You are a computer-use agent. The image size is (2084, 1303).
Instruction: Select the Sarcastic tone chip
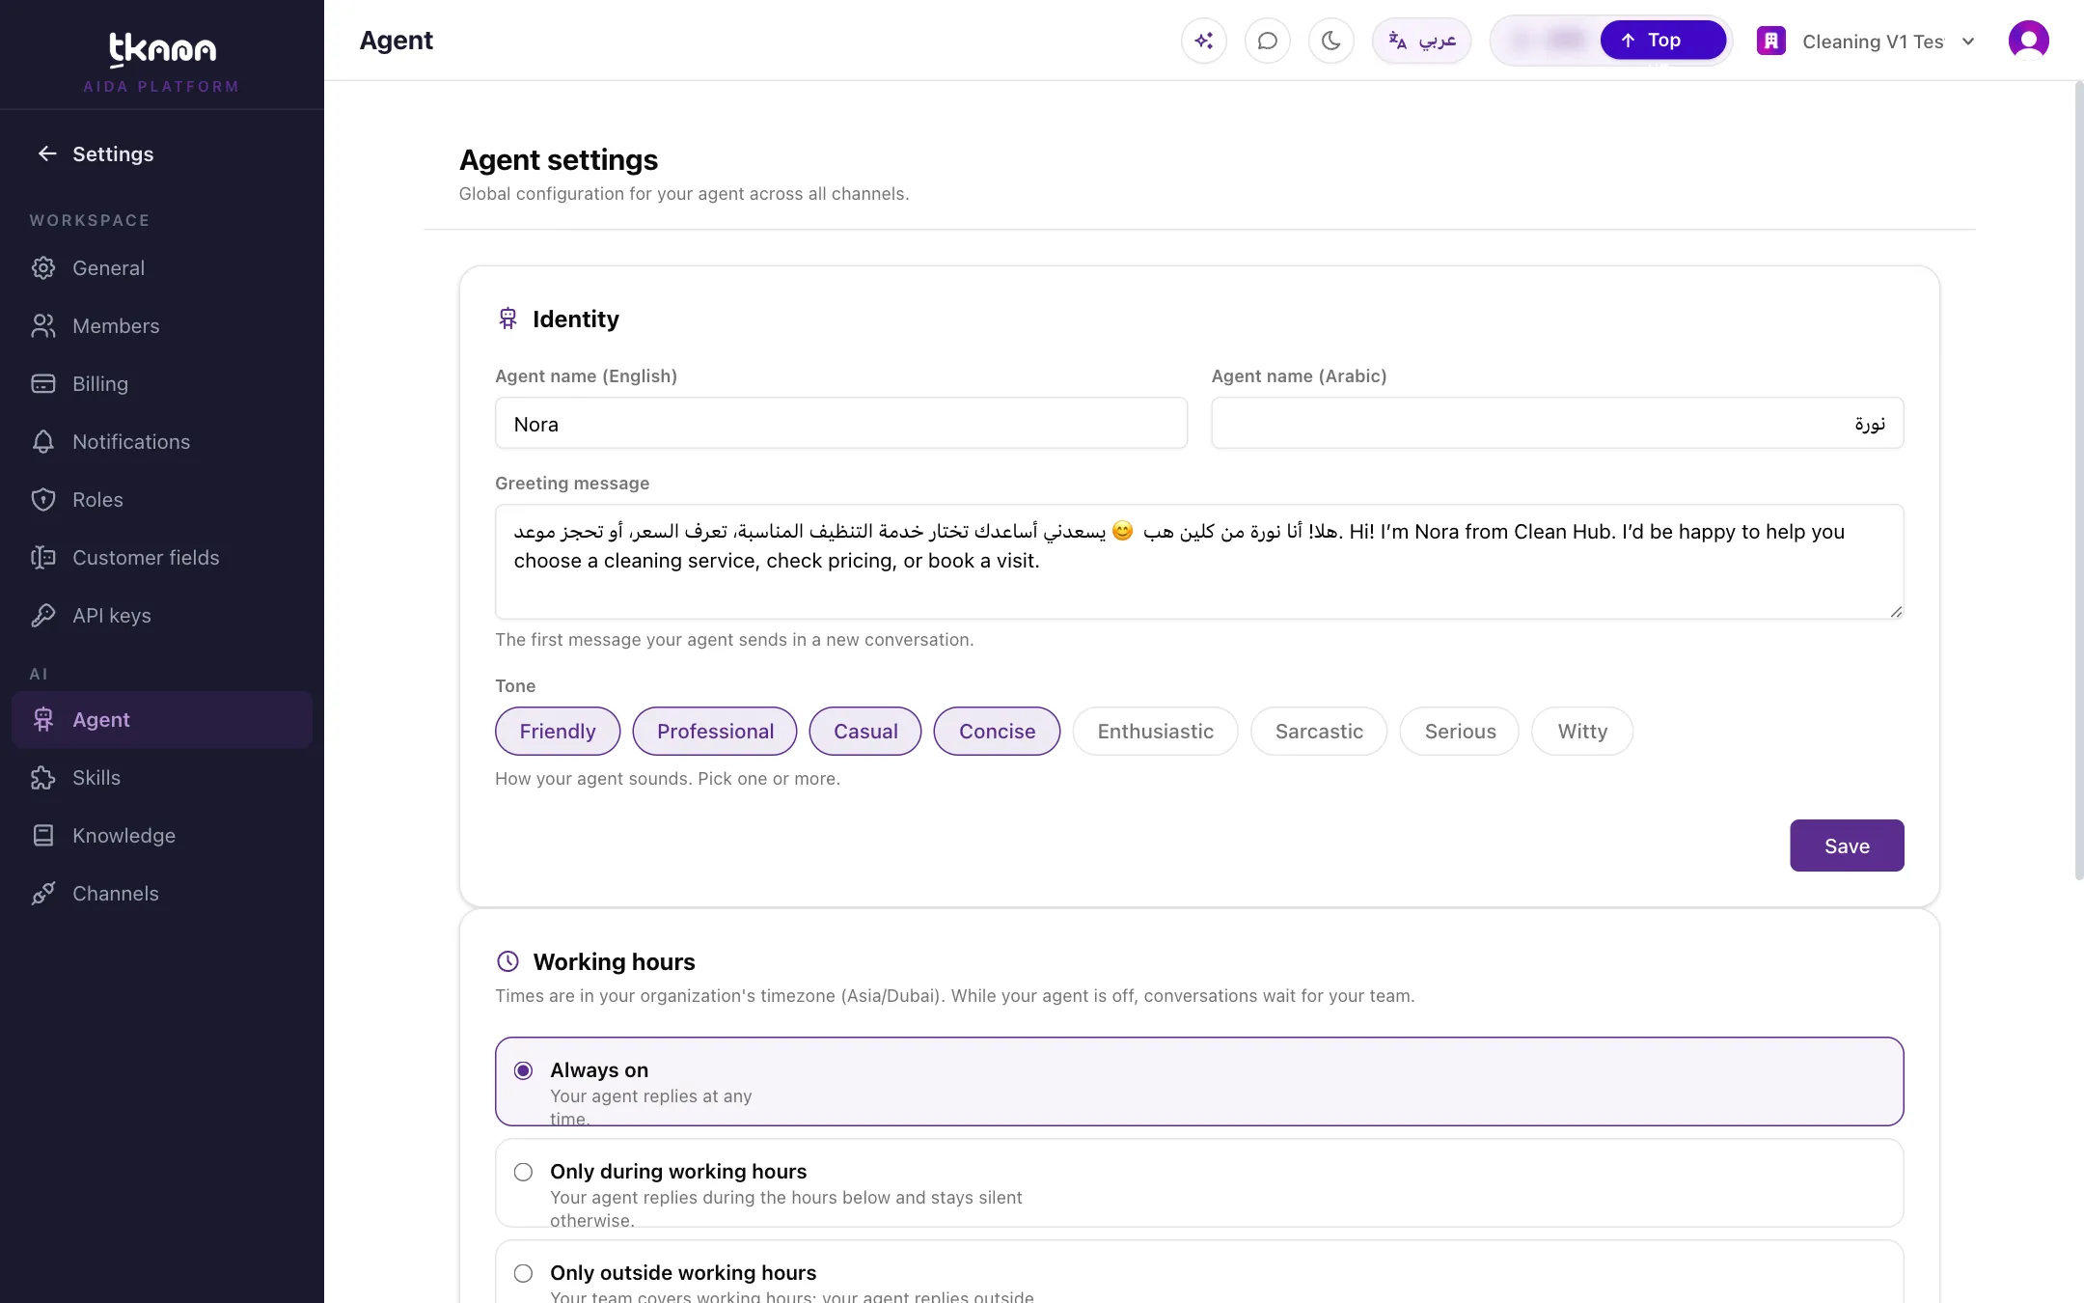[x=1319, y=732]
